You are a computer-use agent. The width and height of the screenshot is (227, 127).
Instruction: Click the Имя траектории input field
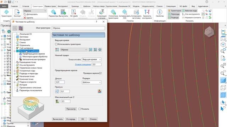tap(78, 28)
